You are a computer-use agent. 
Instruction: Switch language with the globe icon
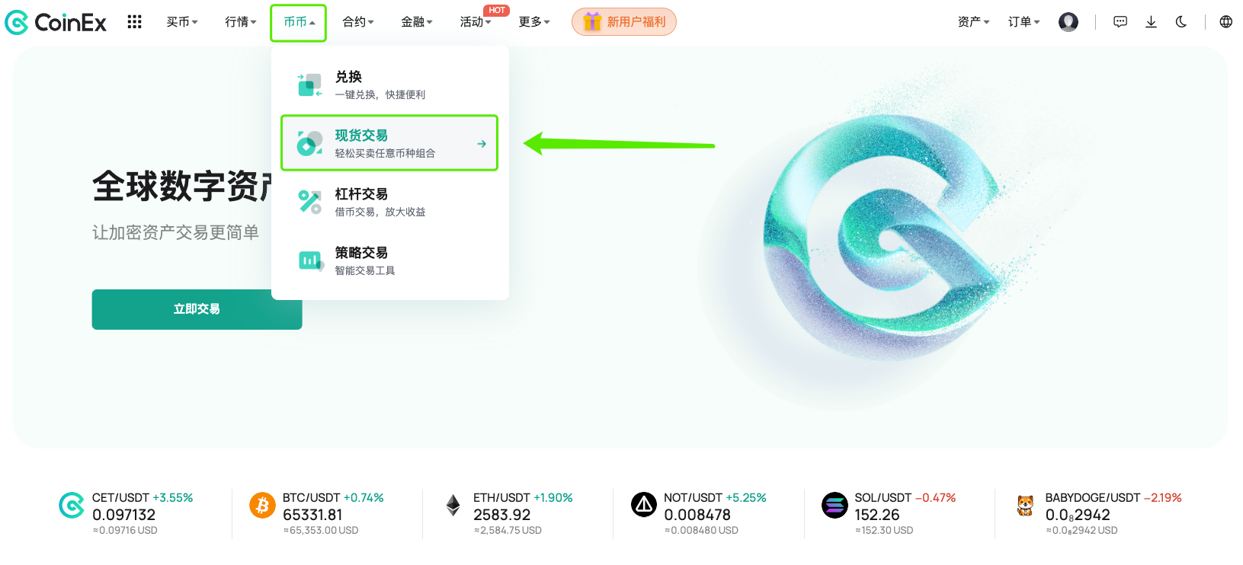coord(1225,22)
